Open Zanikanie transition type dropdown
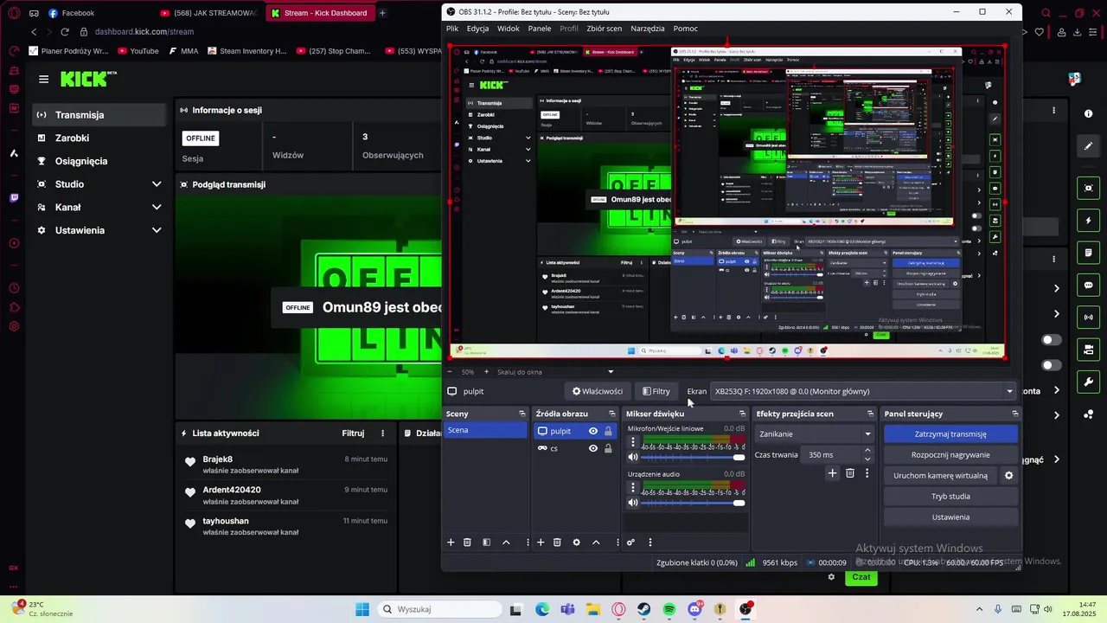The height and width of the screenshot is (623, 1107). pos(815,434)
